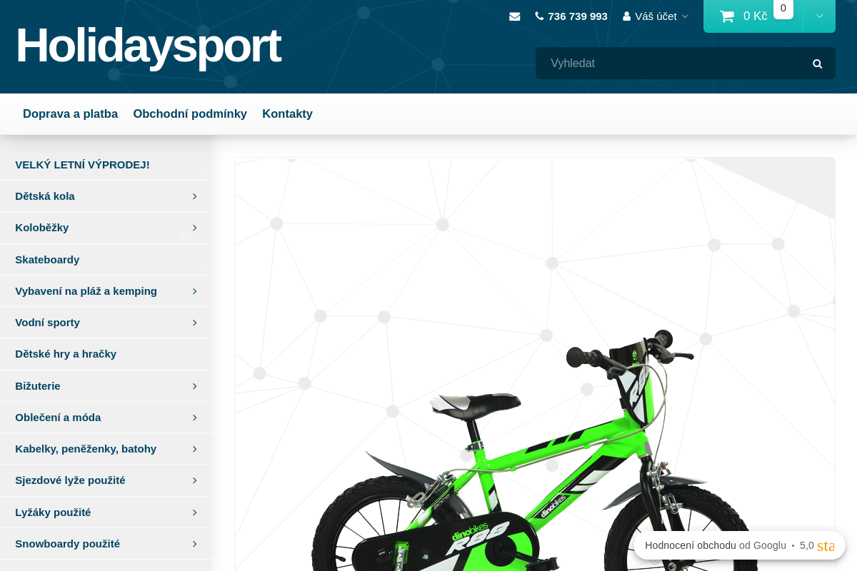
Task: Open the shopping cart icon
Action: (727, 16)
